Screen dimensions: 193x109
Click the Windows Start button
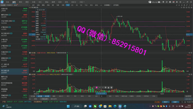click(69, 106)
